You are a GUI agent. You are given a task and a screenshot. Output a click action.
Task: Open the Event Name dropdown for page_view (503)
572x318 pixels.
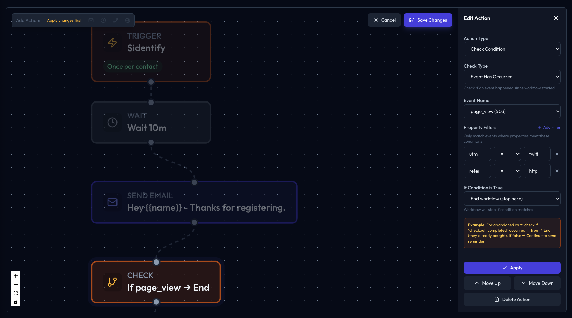coord(512,111)
